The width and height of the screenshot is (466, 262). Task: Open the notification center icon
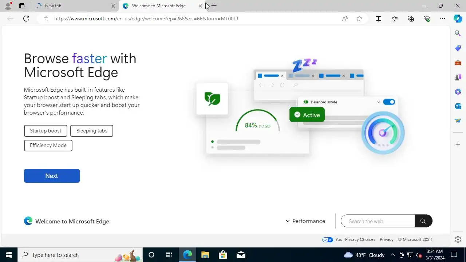click(454, 255)
